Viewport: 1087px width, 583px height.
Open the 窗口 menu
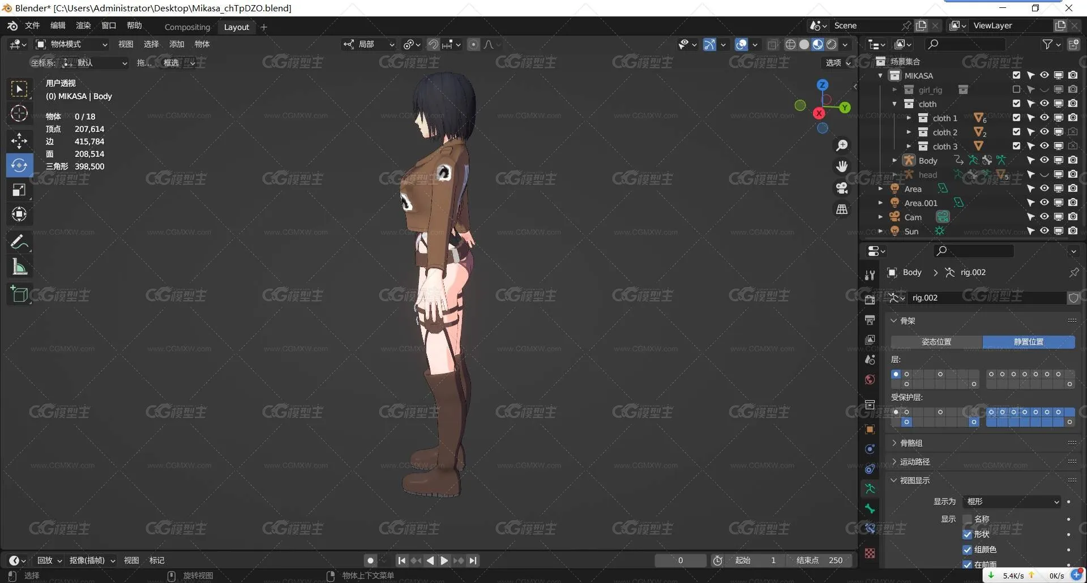(109, 25)
